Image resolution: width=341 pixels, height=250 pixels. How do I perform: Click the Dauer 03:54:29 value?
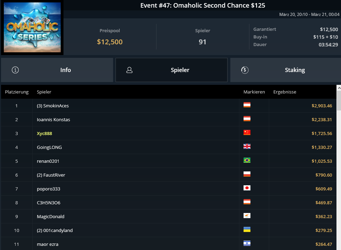click(x=328, y=45)
